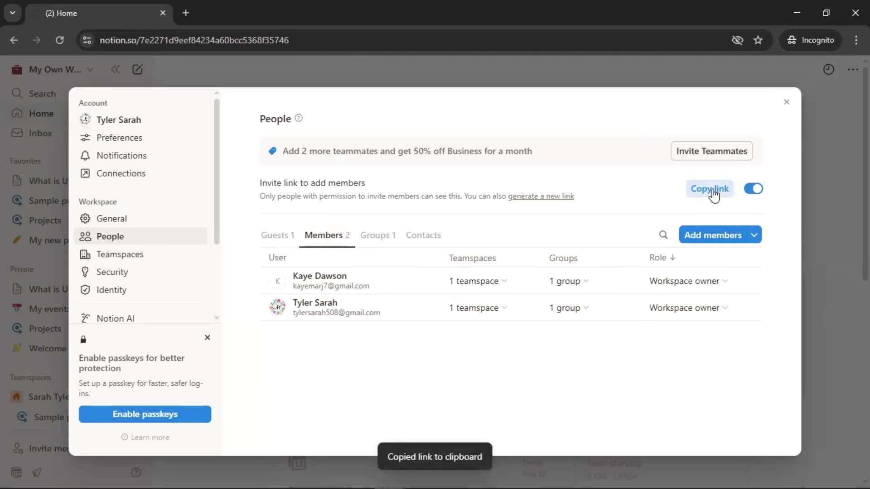The width and height of the screenshot is (870, 489).
Task: Click the Invite members icon in sidebar
Action: pos(18,448)
